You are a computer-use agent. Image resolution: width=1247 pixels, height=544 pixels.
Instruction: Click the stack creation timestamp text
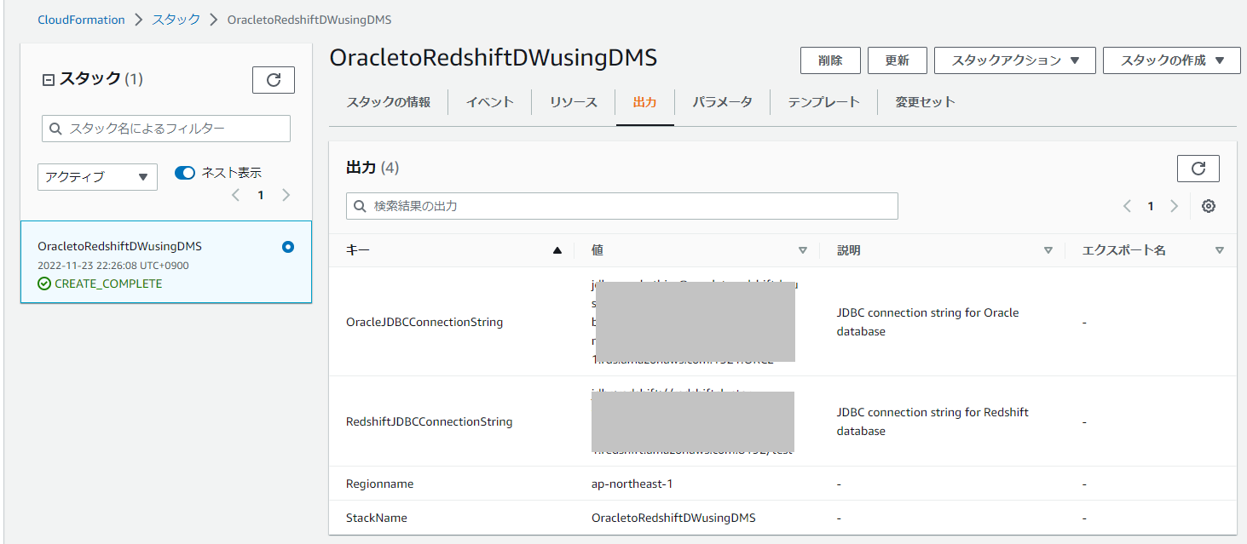tap(113, 265)
